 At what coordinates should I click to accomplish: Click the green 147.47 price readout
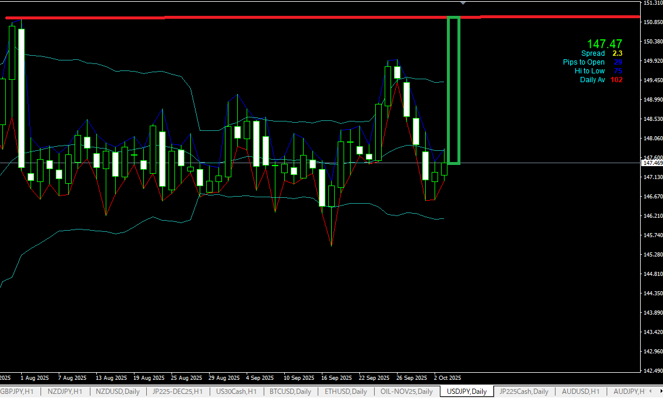[x=604, y=44]
